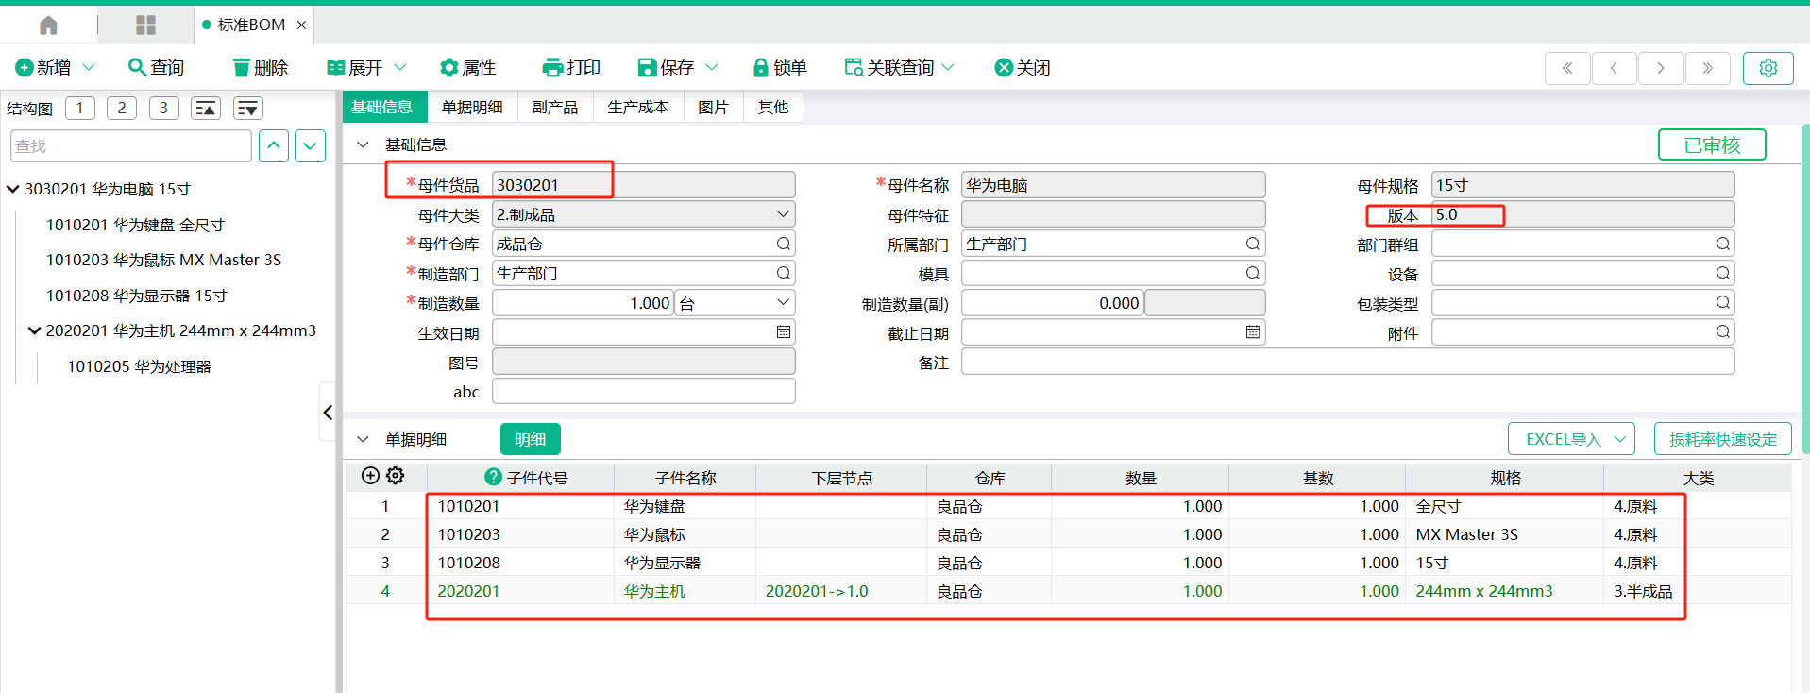The height and width of the screenshot is (693, 1810).
Task: Click 损耗率快速设定 button
Action: tap(1722, 439)
